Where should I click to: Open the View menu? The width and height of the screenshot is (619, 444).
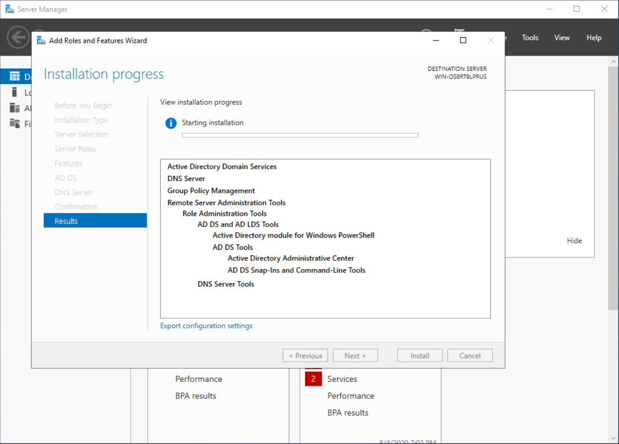[562, 38]
